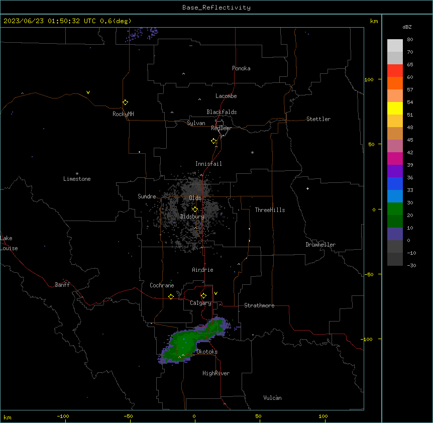
Task: Pick the slate purple swatch between 10 and 0
Action: pyautogui.click(x=395, y=234)
